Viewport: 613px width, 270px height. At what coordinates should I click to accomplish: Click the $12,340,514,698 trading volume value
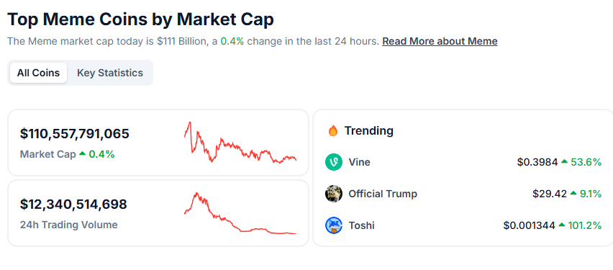pyautogui.click(x=73, y=204)
